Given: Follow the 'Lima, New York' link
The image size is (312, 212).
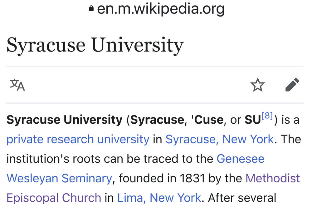Looking at the screenshot, I should [159, 198].
